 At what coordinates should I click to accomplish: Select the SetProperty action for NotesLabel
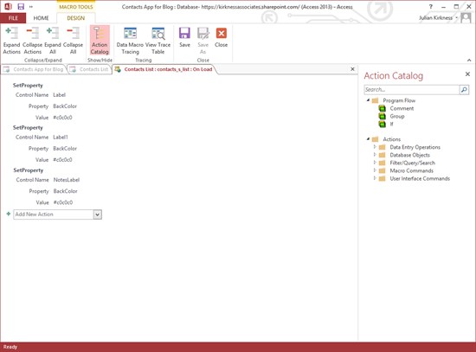29,170
